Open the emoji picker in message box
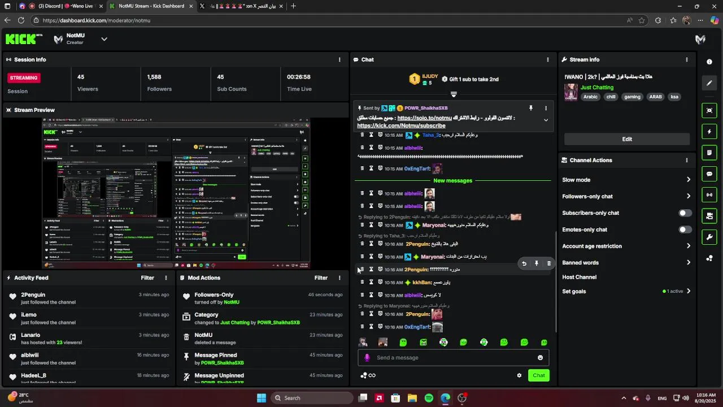Screen dimensions: 723x407 (x=540, y=358)
